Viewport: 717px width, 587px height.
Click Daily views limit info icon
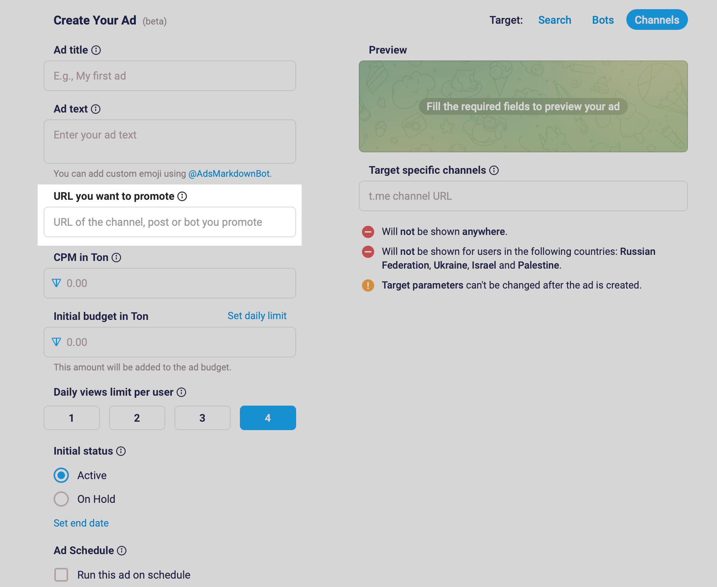point(181,392)
